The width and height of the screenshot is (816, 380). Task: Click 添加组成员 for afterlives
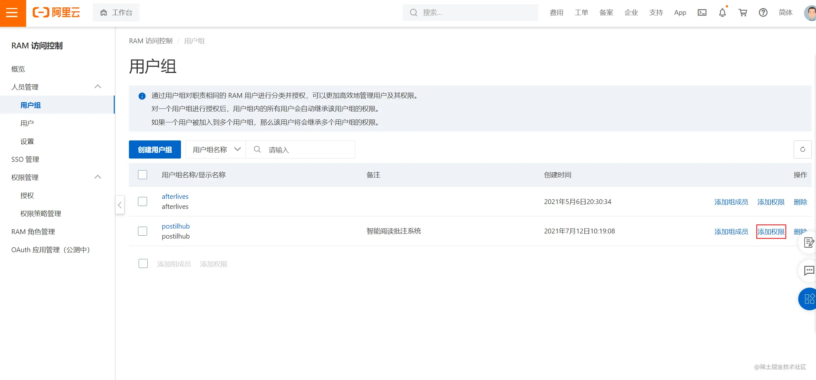pyautogui.click(x=731, y=202)
